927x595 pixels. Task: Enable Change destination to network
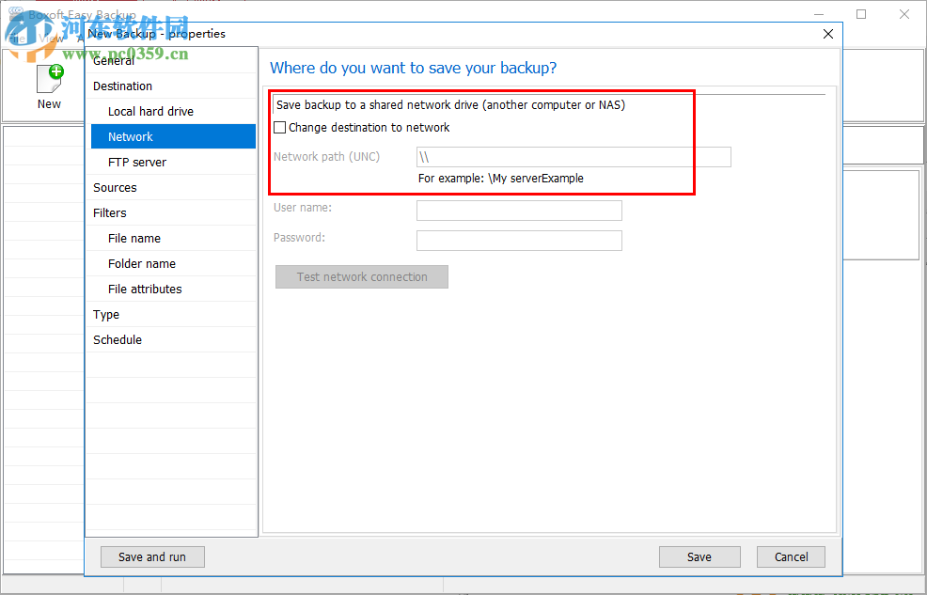pyautogui.click(x=279, y=127)
